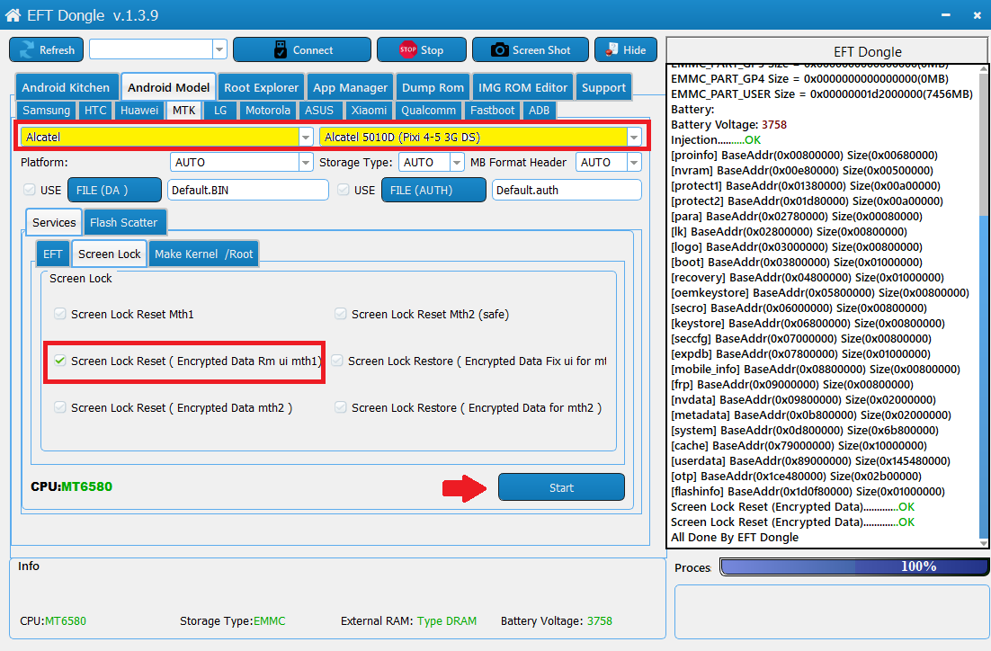The height and width of the screenshot is (651, 991).
Task: Check Screen Lock Restore Encrypted Data for mth2
Action: click(341, 407)
